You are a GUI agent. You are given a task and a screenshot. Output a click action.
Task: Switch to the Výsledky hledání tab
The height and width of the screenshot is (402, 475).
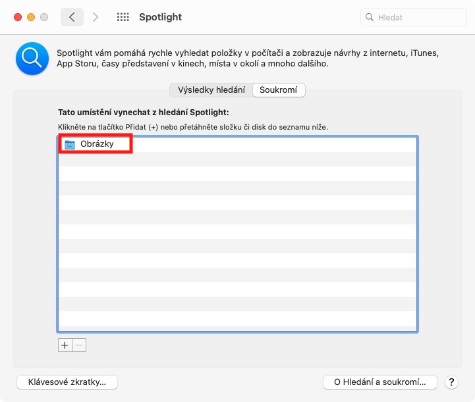(211, 90)
